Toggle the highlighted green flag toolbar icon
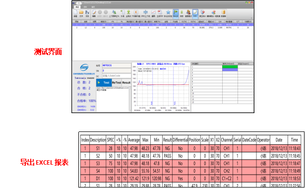305x188 pixels. point(176,13)
